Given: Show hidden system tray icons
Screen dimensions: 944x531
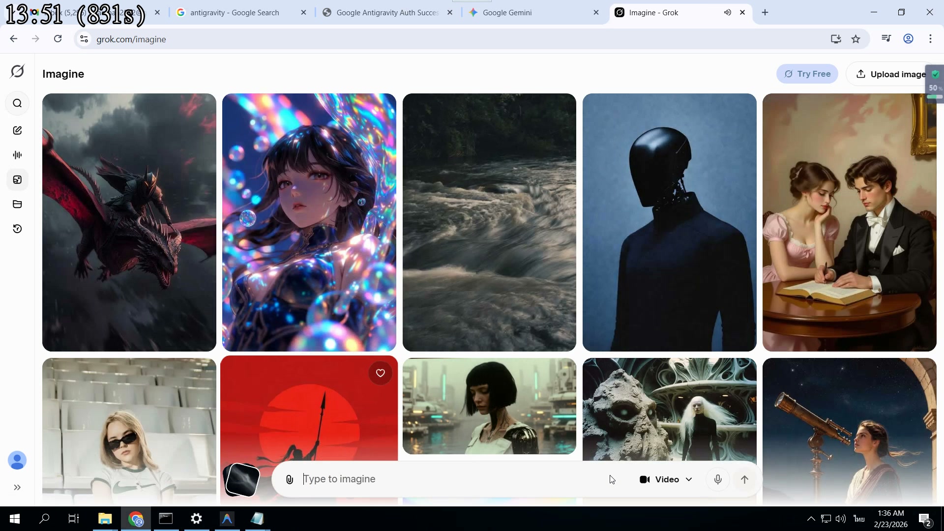Looking at the screenshot, I should (811, 519).
